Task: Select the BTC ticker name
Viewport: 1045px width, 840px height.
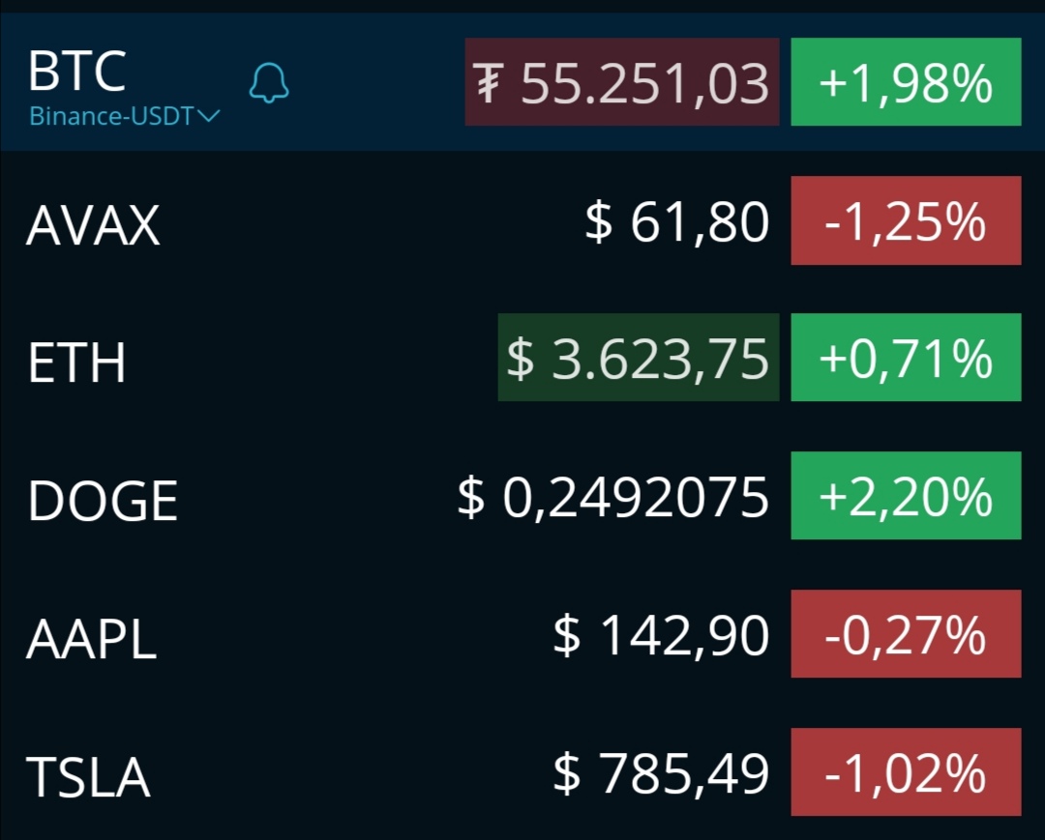Action: click(76, 71)
